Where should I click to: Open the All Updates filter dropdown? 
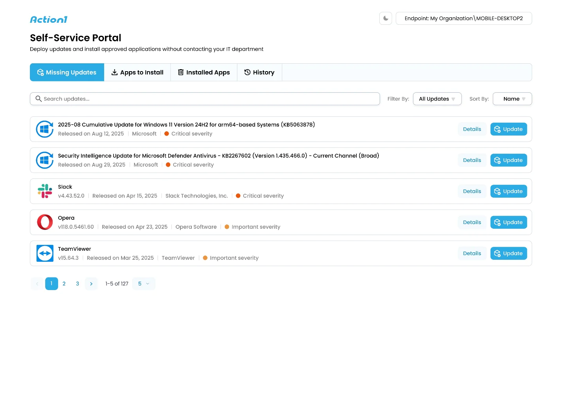pos(437,99)
